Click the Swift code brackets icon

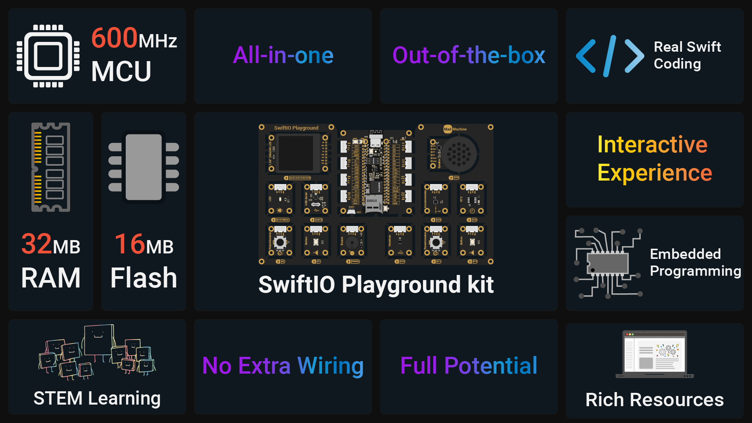click(610, 56)
